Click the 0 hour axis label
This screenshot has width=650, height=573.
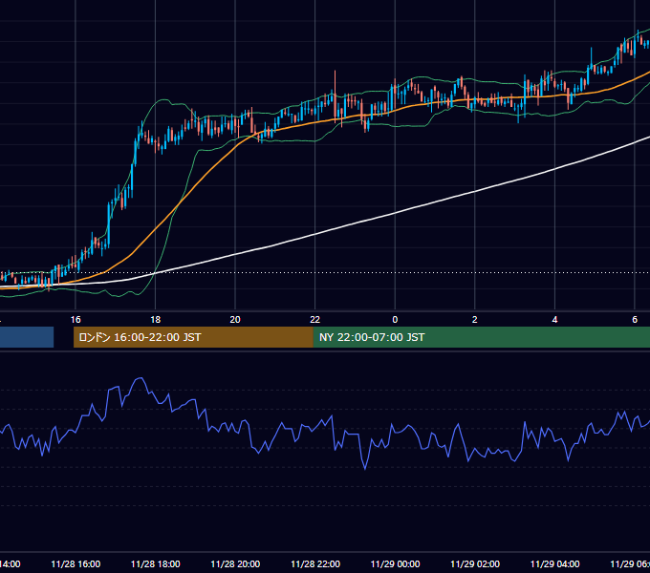pos(395,319)
